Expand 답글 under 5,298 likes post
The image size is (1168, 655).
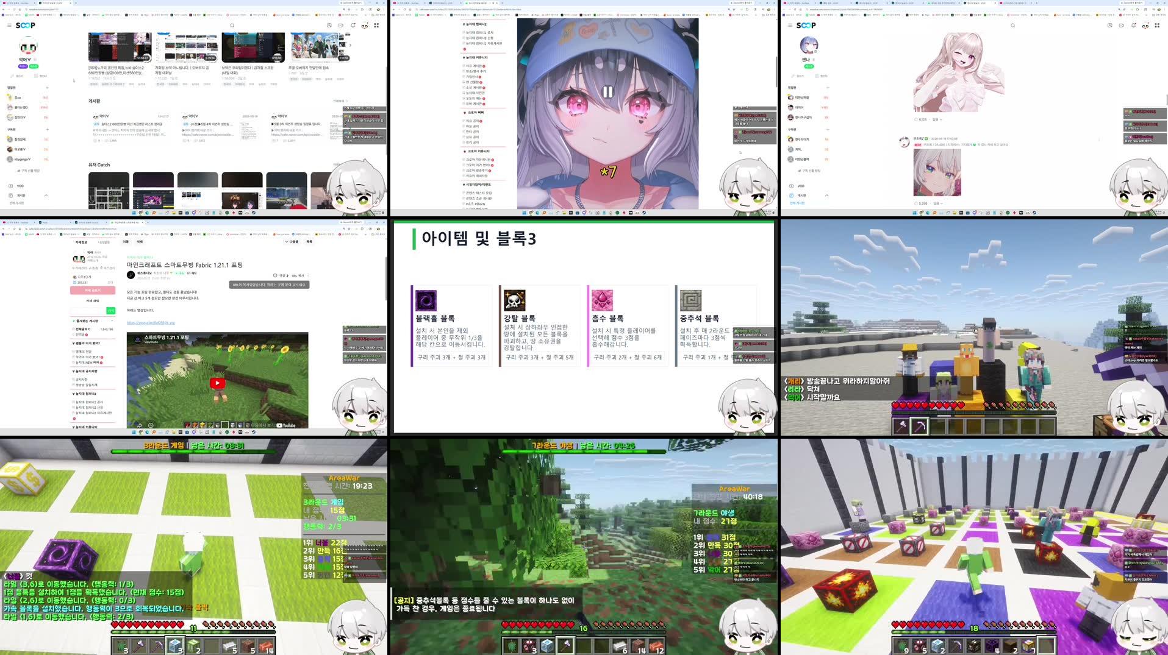pyautogui.click(x=937, y=204)
